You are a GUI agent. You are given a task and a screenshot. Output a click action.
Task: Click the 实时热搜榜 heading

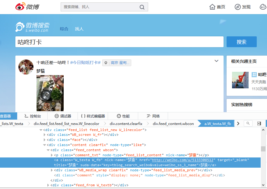(x=242, y=105)
